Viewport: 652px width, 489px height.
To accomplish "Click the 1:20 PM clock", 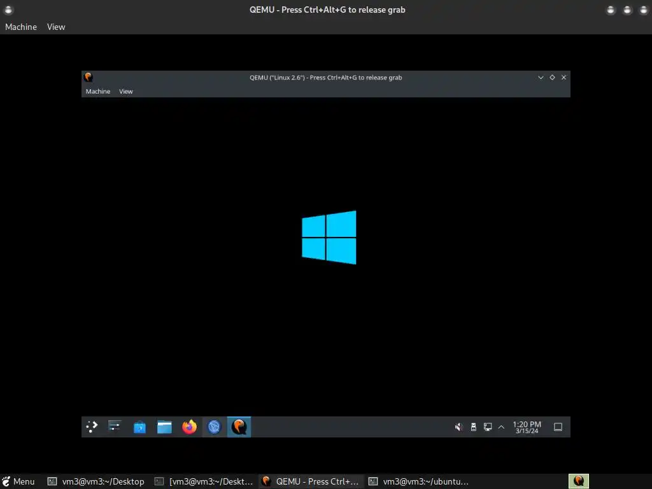I will pos(527,427).
